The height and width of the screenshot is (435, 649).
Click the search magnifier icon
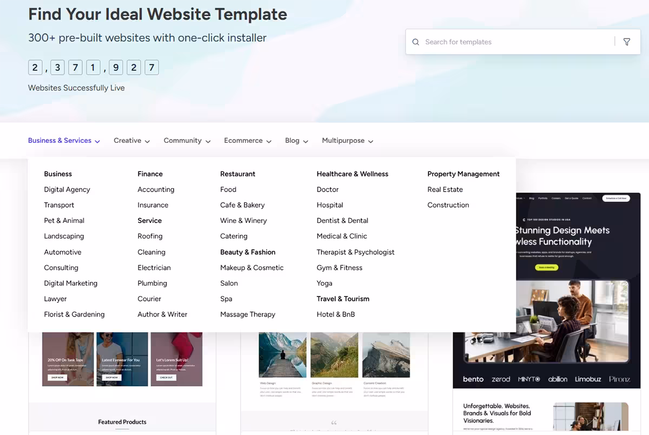(x=415, y=42)
